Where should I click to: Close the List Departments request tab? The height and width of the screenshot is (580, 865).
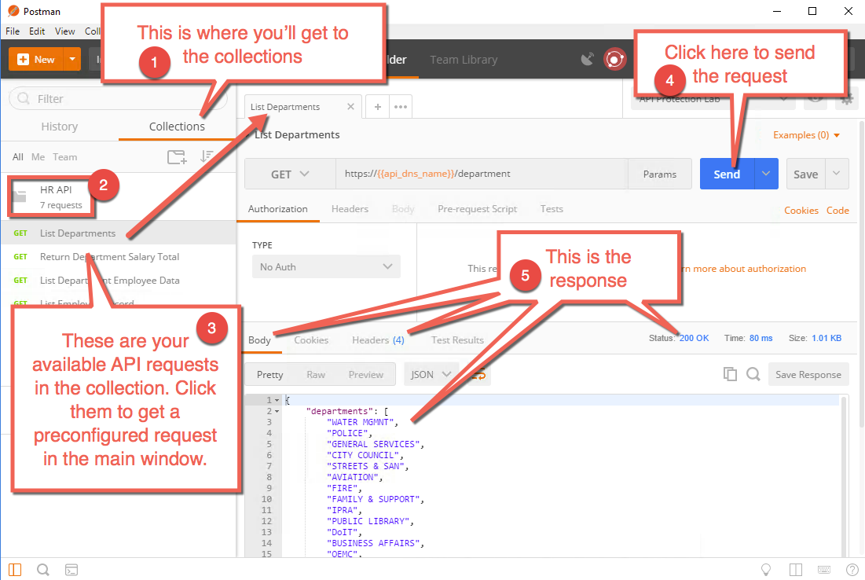click(350, 107)
